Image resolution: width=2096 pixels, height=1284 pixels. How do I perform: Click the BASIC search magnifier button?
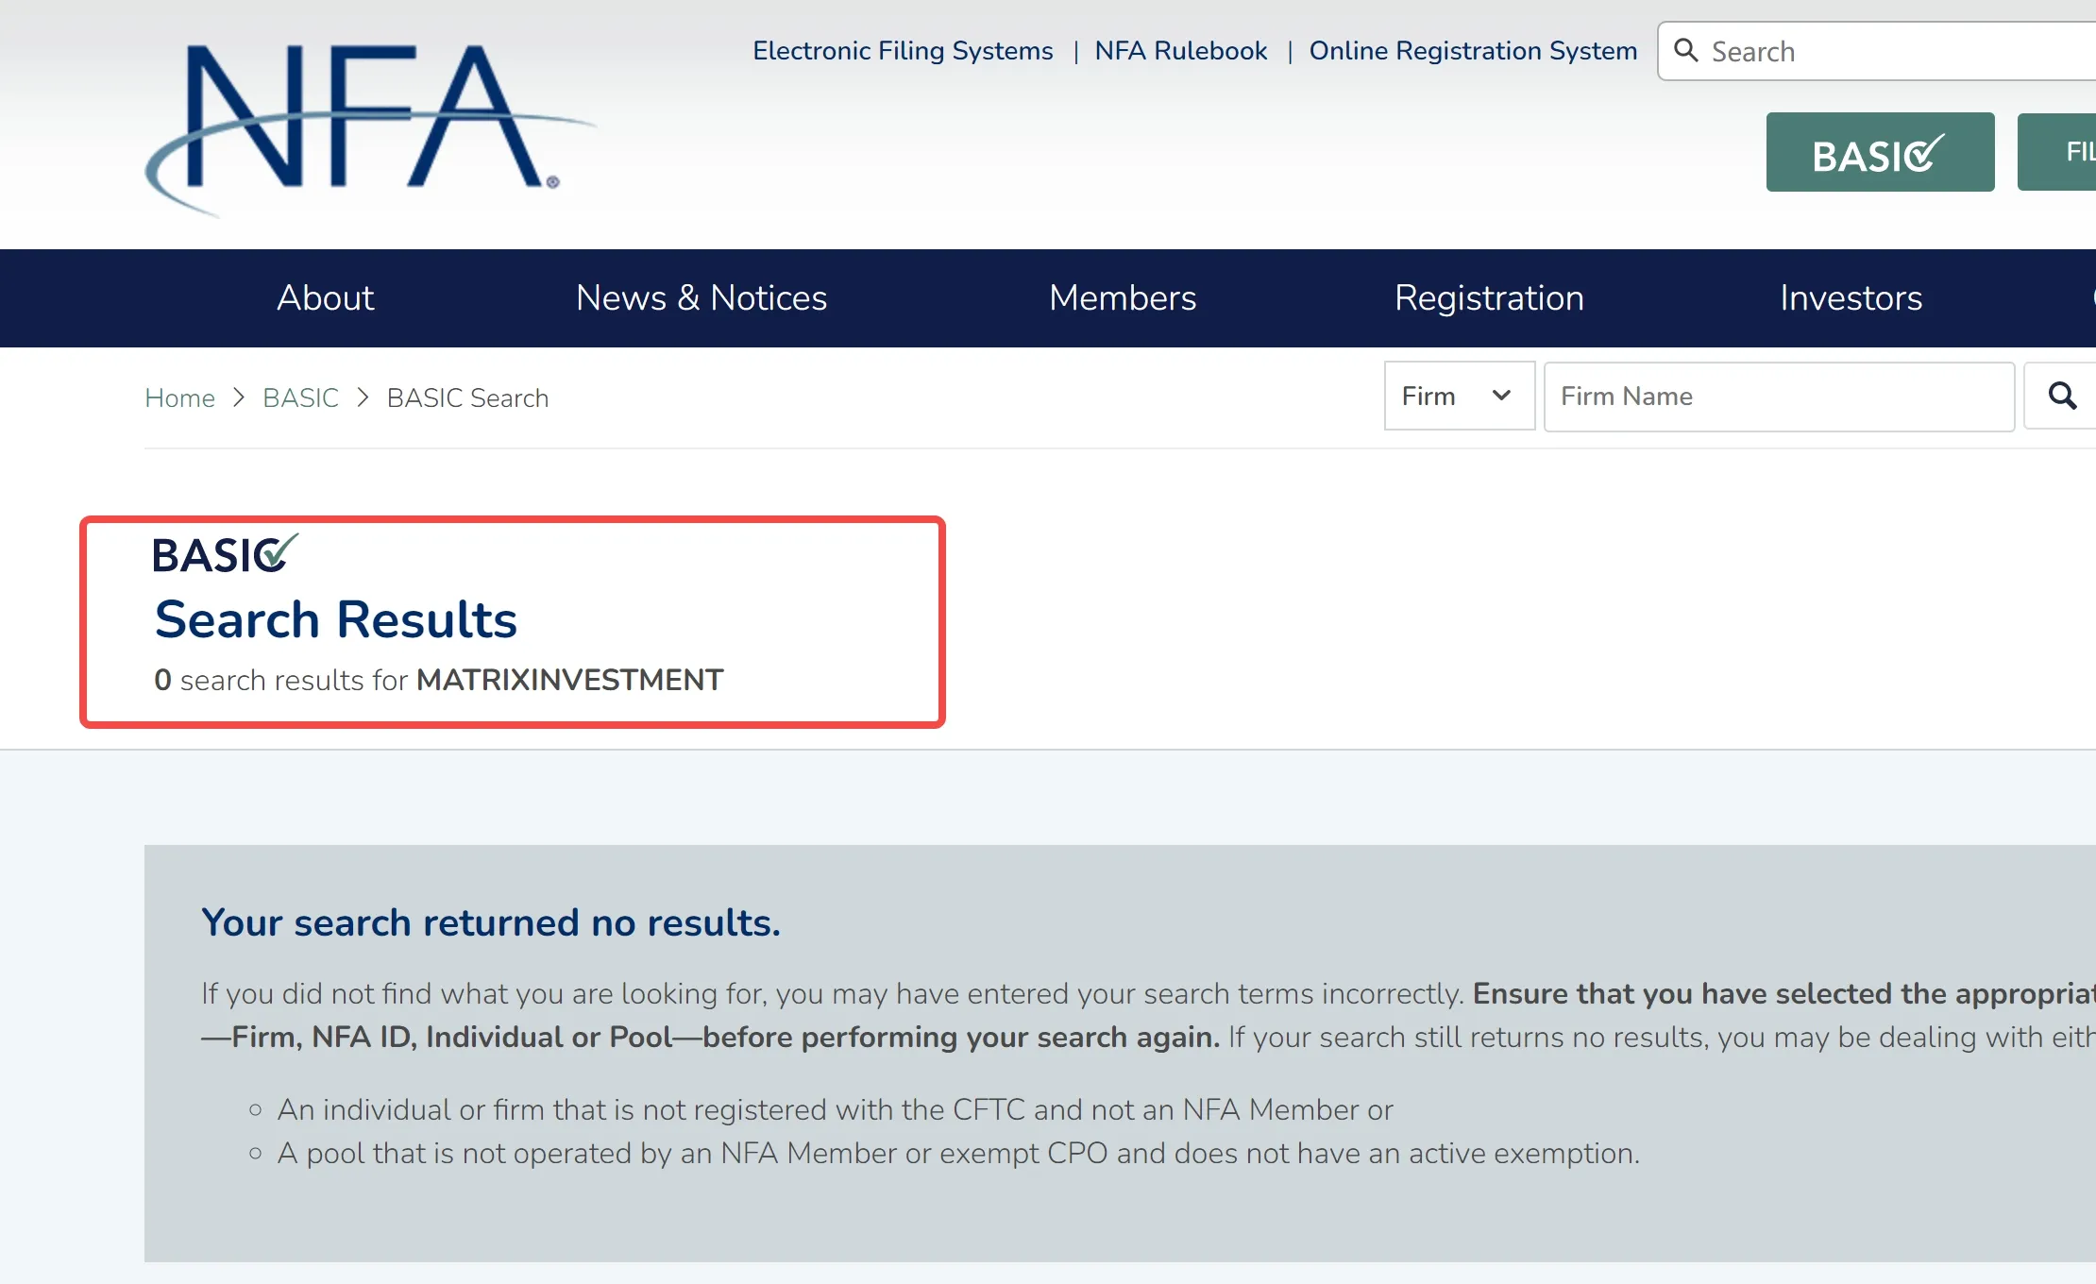(x=2062, y=396)
